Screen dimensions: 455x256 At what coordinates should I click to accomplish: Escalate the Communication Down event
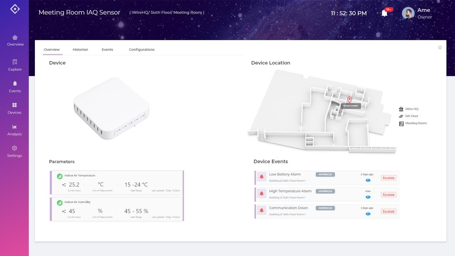point(389,211)
